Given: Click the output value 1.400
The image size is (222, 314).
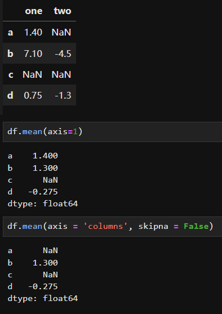Looking at the screenshot, I should [x=45, y=156].
